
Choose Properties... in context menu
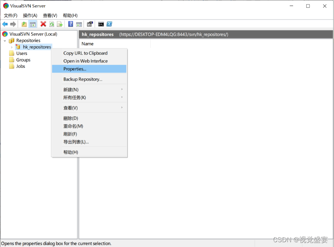[x=89, y=69]
